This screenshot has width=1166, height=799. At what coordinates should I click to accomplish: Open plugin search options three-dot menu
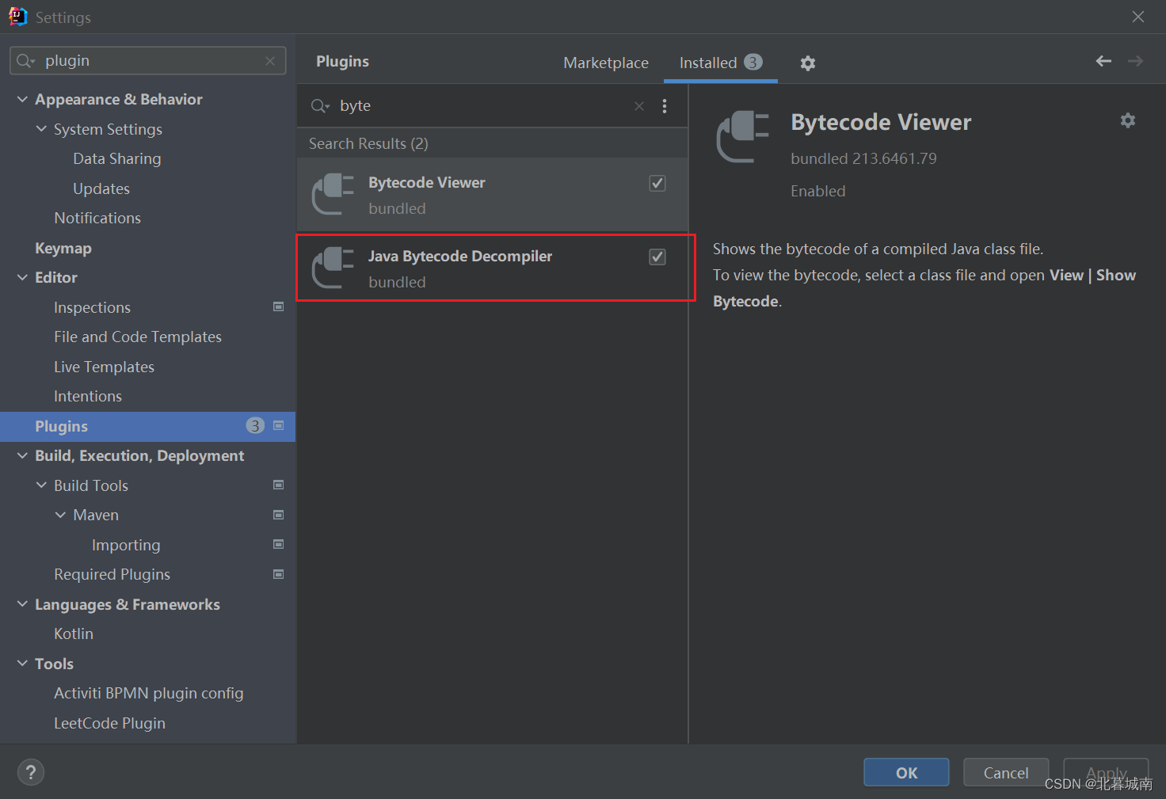665,106
